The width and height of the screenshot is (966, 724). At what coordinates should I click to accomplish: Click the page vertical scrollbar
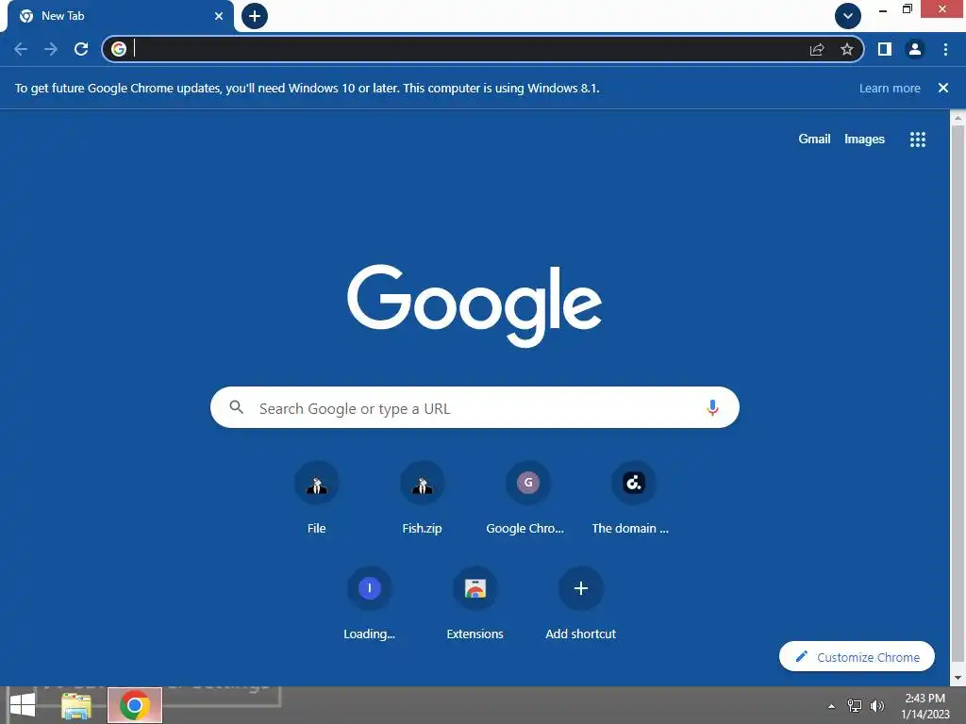tap(958, 394)
